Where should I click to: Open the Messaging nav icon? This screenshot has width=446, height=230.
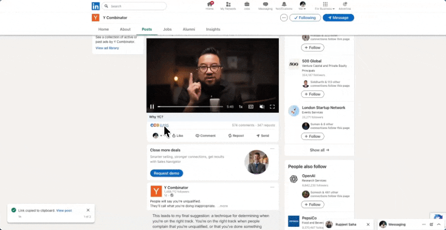[265, 5]
